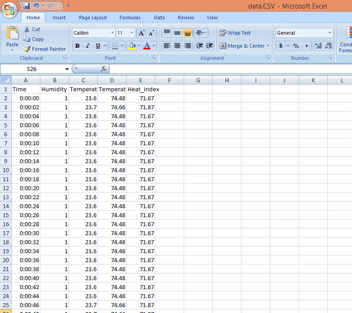Screen dimensions: 352x313
Task: Select cell showing 0:00:46
Action: [x=26, y=305]
